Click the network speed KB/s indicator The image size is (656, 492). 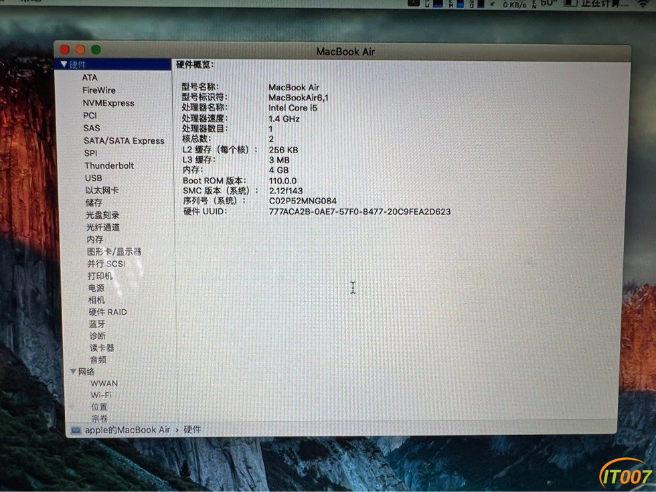click(x=514, y=4)
